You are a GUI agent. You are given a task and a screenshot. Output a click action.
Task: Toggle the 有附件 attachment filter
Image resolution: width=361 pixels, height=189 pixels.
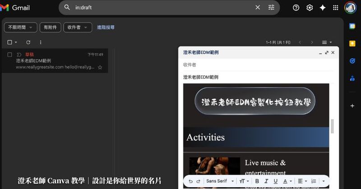coord(50,27)
